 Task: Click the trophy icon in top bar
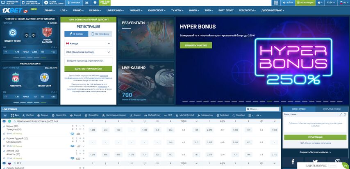pos(95,3)
